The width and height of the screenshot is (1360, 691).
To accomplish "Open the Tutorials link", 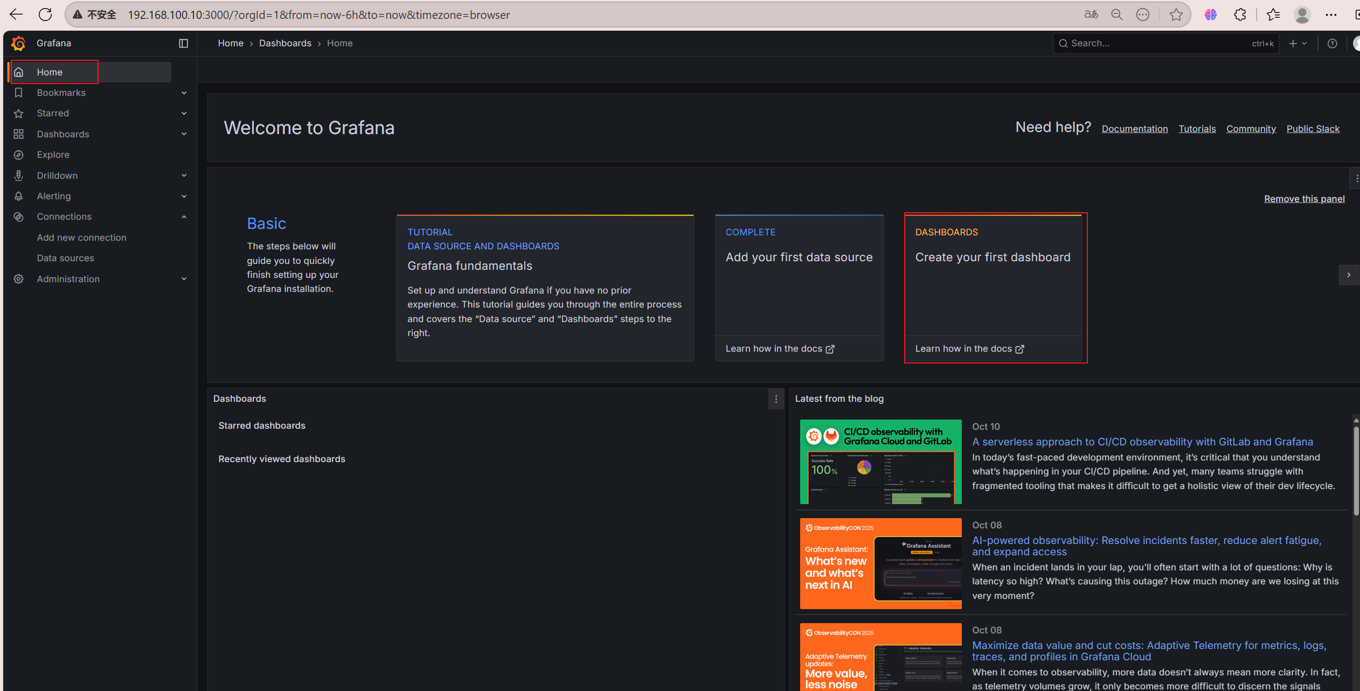I will pos(1197,129).
